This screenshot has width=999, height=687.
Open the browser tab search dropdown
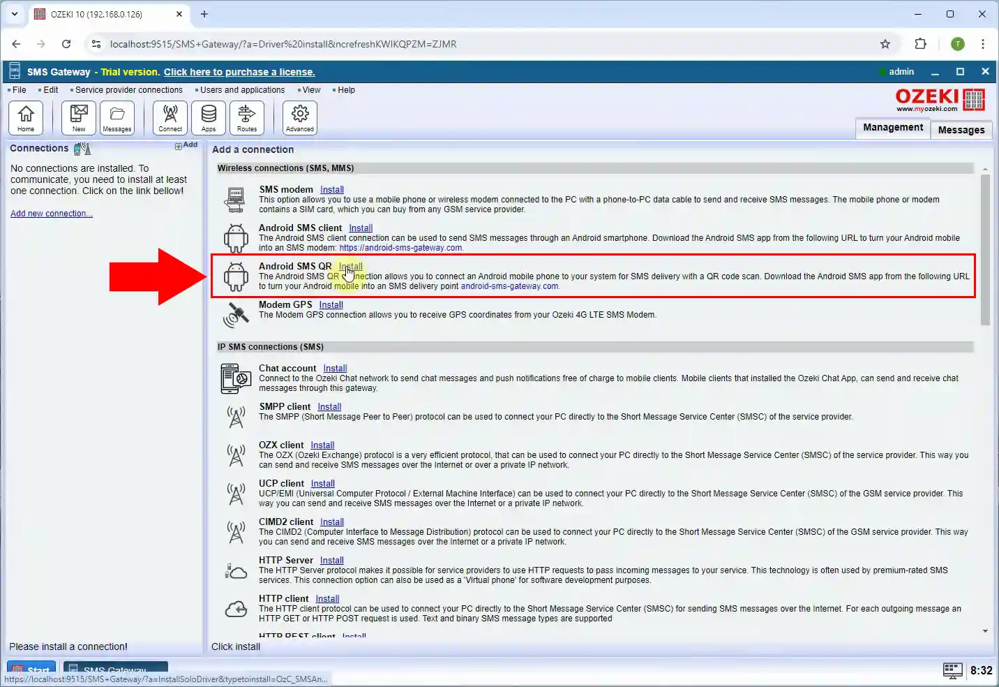(x=14, y=14)
